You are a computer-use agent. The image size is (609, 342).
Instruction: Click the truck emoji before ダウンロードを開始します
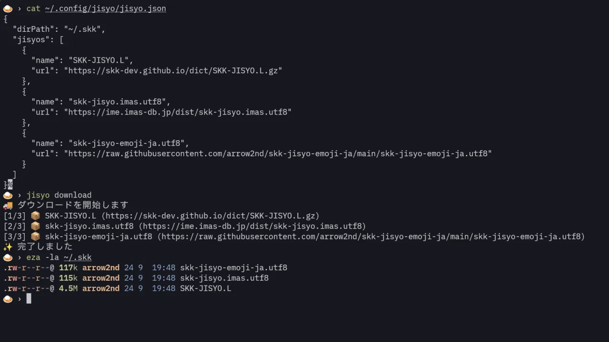(8, 206)
